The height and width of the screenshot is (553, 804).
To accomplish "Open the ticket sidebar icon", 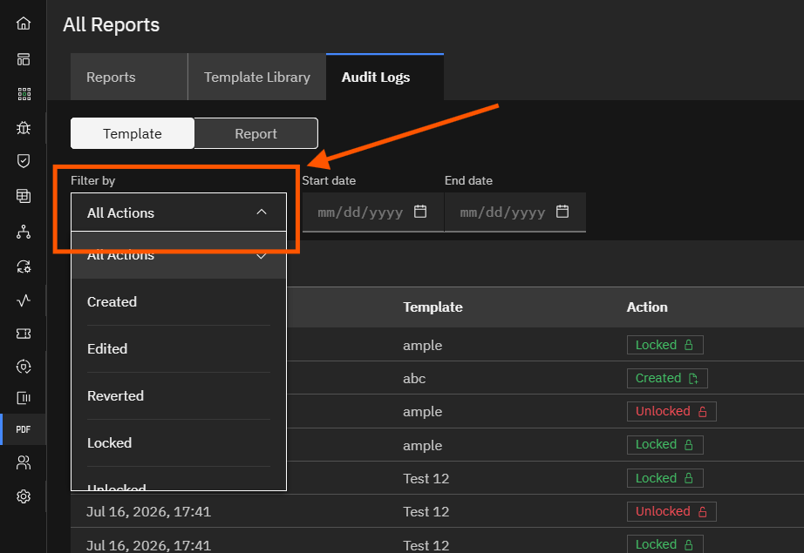I will coord(23,334).
